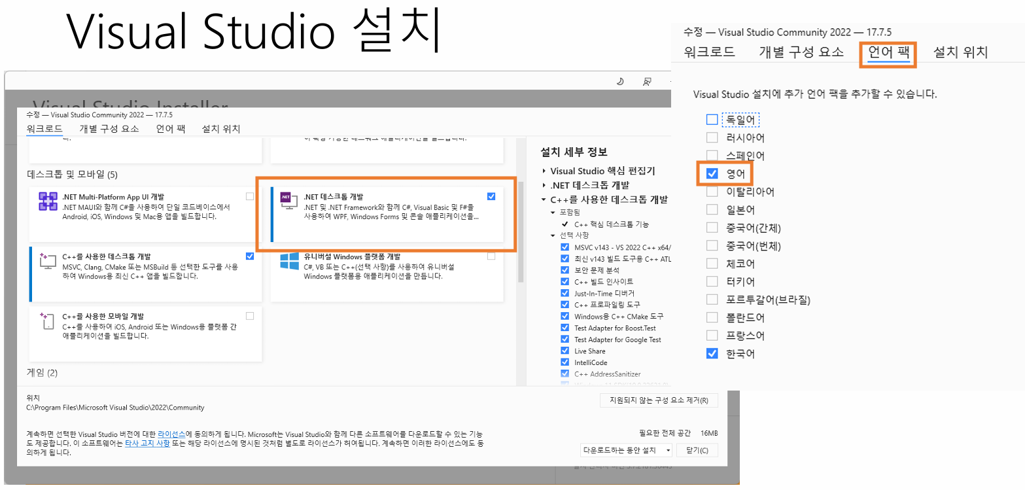Viewport: 1025px width, 490px height.
Task: Click the workloads list vertical scrollbar
Action: coord(521,232)
